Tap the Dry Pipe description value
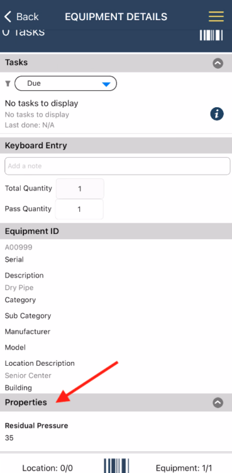Viewport: 232px width, 473px height. [x=19, y=288]
